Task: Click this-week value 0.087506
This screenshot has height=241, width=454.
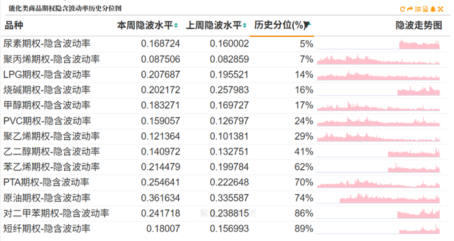Action: [160, 59]
